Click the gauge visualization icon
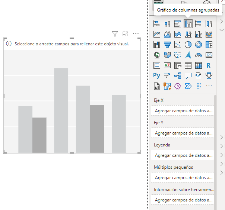Screen dimensions: 225x210 [x=199, y=55]
